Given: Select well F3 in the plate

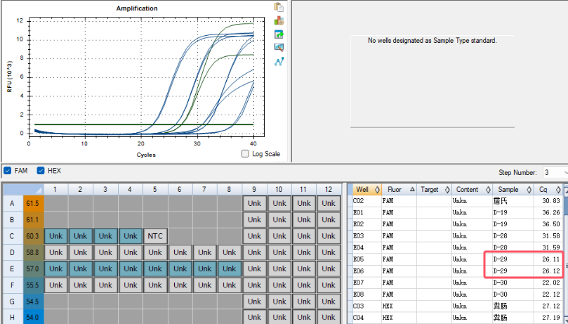Looking at the screenshot, I should [x=105, y=285].
